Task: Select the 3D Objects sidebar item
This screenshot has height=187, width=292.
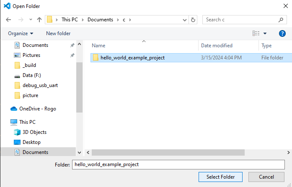Action: pos(34,132)
